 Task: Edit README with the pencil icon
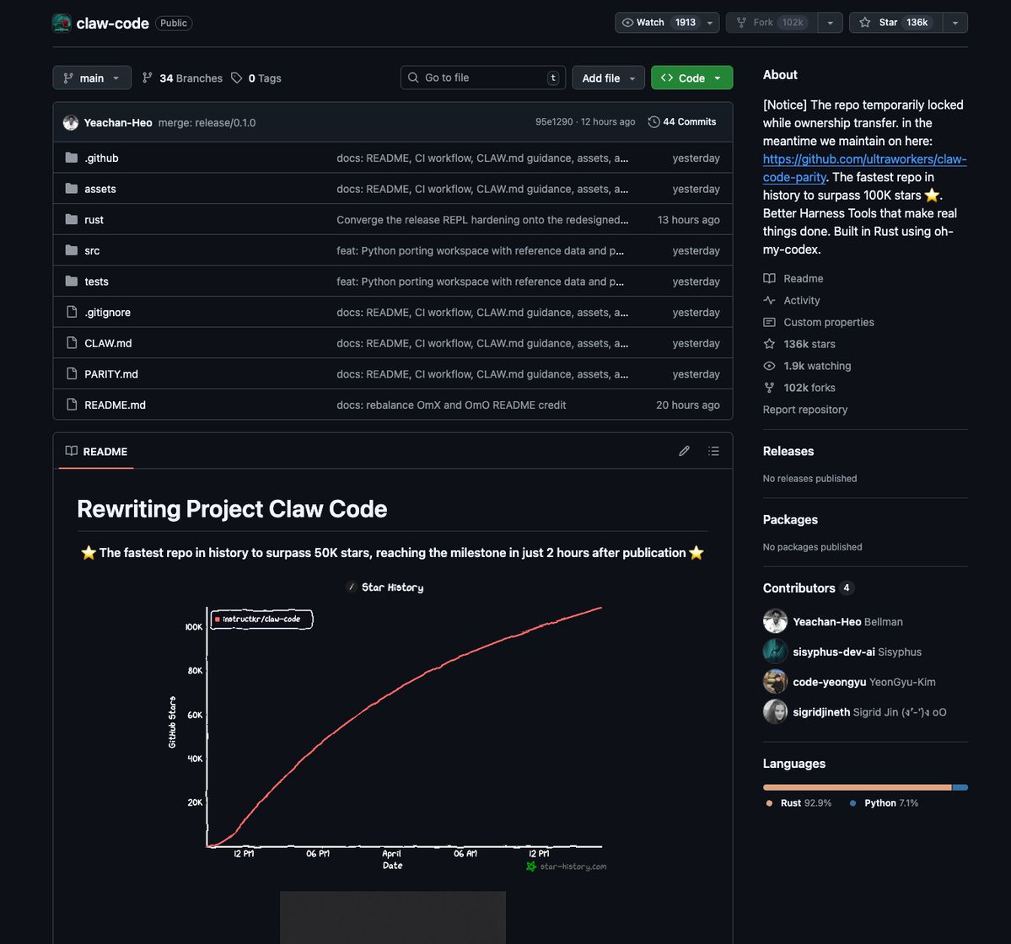click(x=684, y=451)
